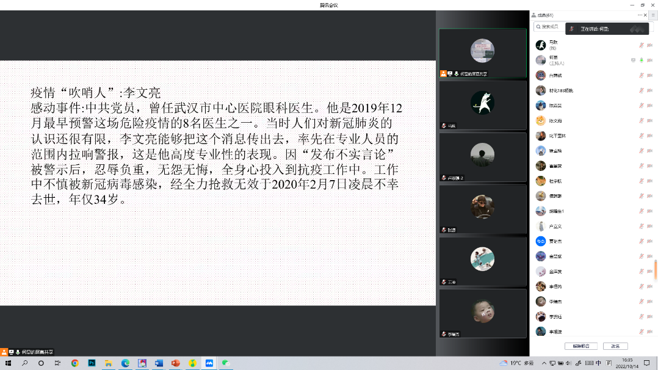
Task: Open Photoshop from the taskbar
Action: coord(92,363)
